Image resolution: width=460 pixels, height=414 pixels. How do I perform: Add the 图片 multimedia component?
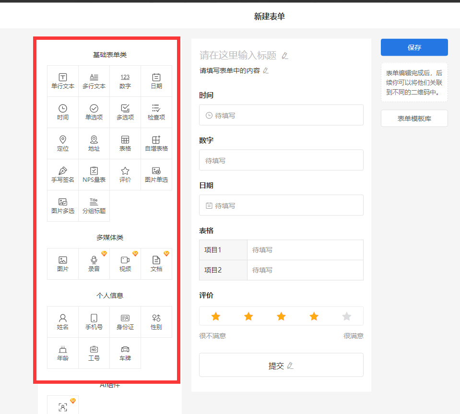click(x=63, y=264)
